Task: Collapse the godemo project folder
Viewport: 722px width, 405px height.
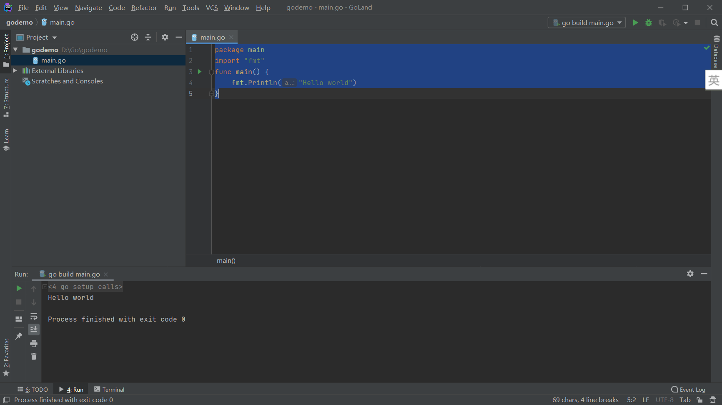Action: [15, 50]
